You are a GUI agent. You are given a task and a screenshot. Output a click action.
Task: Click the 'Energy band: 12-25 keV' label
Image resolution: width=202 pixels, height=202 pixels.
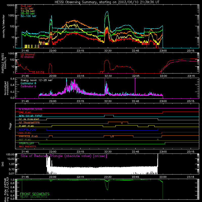click(x=37, y=80)
